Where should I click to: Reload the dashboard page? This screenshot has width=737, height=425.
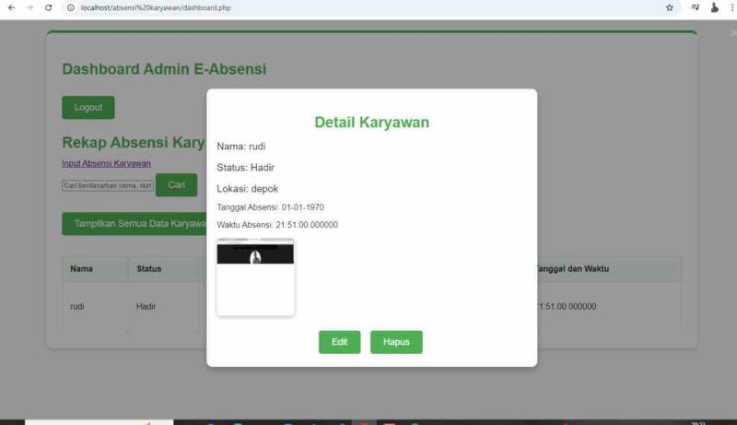point(48,7)
